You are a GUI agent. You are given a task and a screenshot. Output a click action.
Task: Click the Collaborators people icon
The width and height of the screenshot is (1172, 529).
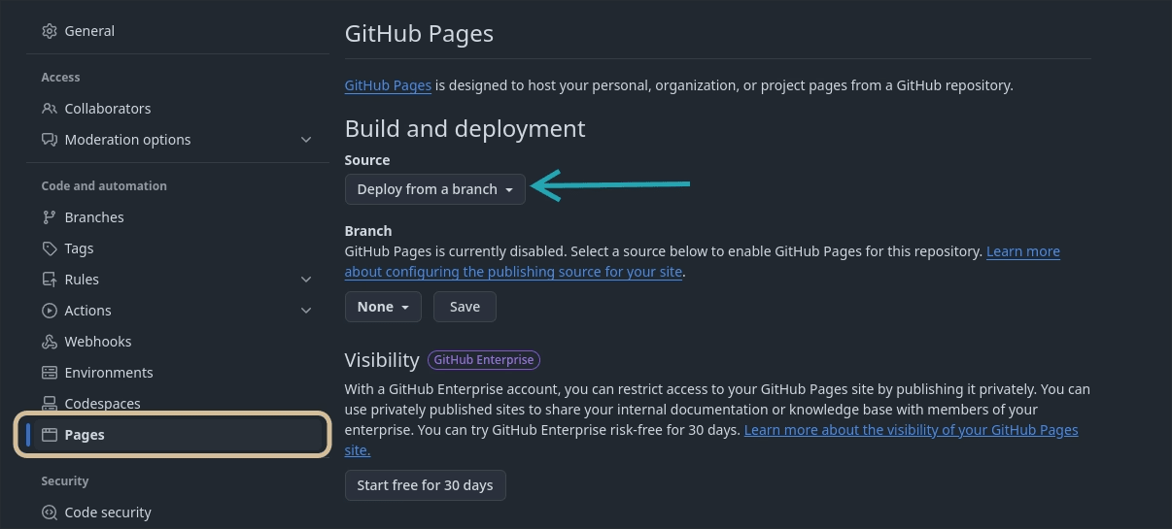coord(50,109)
